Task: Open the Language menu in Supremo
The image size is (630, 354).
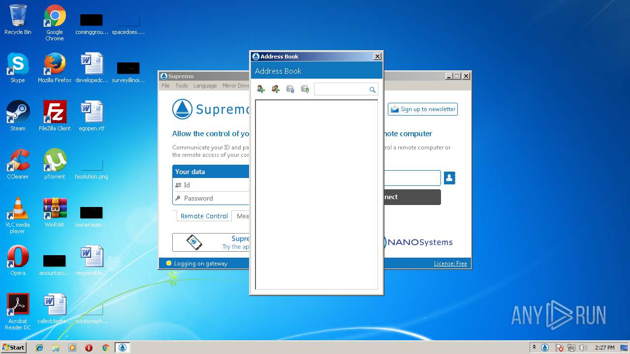Action: (x=205, y=86)
